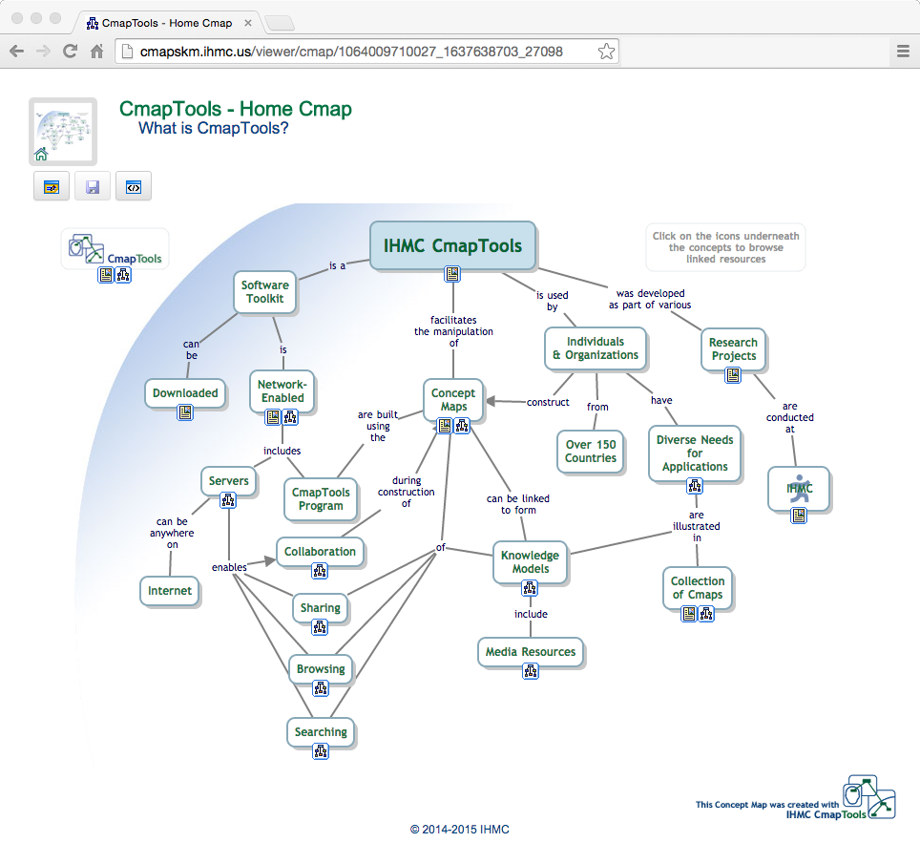
Task: Open the document icon under Research Projects
Action: (733, 375)
